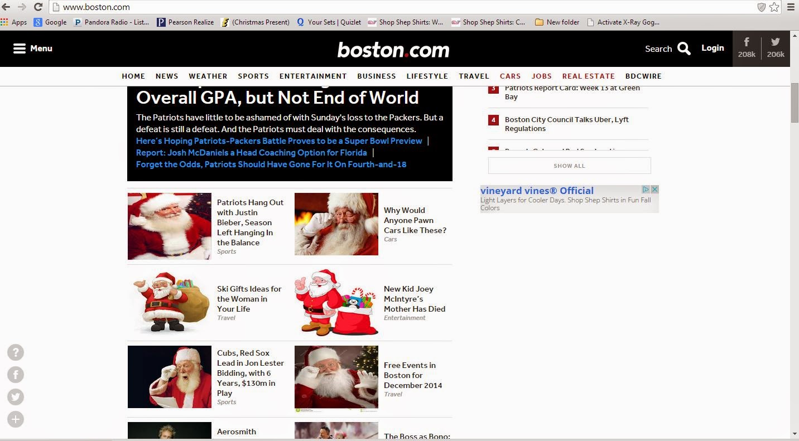Open the WEATHER nav section
The image size is (799, 441).
point(208,76)
